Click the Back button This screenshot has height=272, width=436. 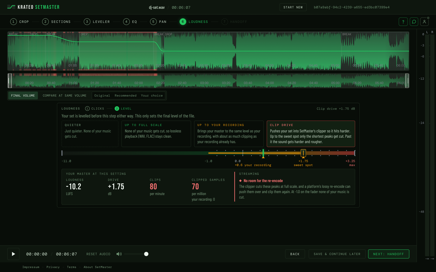pos(295,254)
